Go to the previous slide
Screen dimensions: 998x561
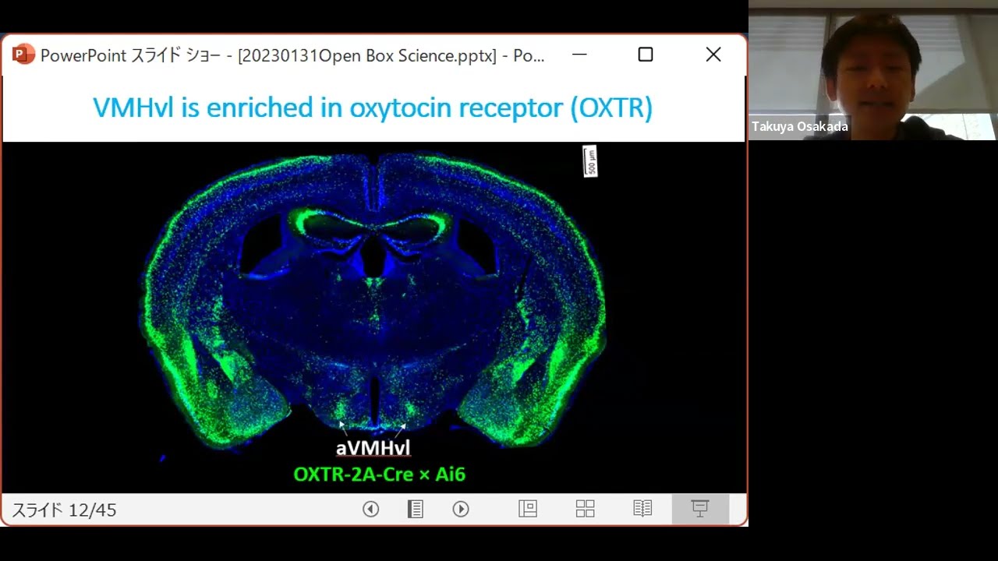[371, 510]
